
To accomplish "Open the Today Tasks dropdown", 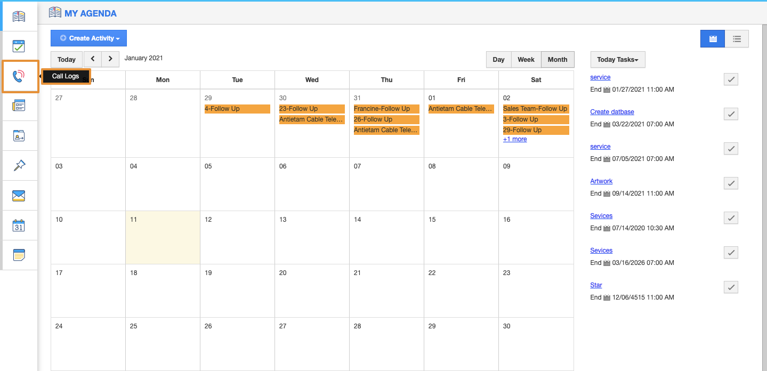I will click(618, 60).
